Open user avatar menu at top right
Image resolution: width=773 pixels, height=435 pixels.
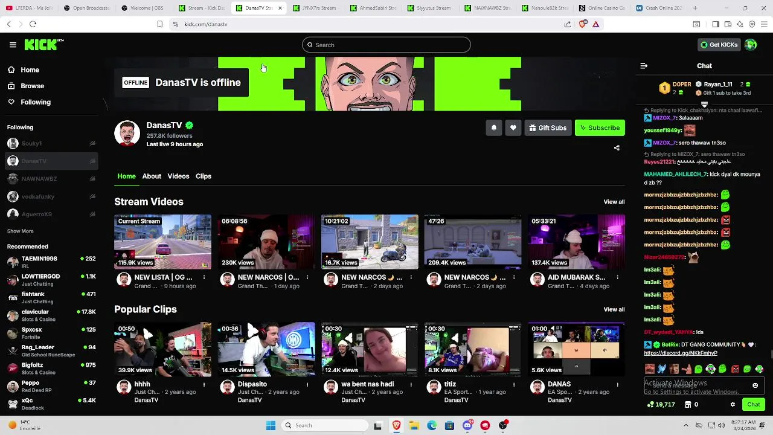(751, 45)
